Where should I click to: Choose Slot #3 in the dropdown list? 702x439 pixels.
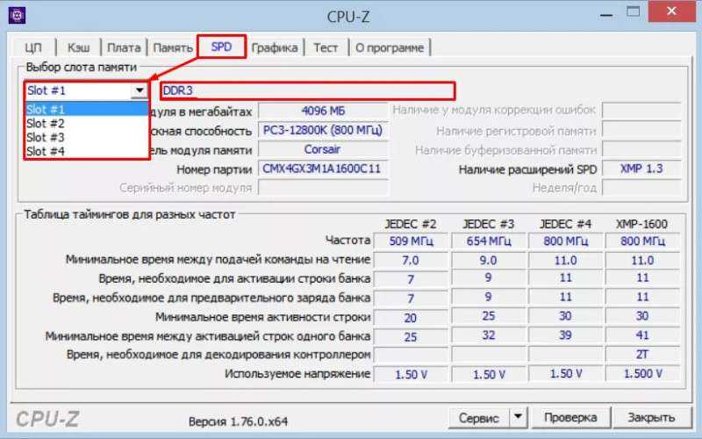click(86, 137)
